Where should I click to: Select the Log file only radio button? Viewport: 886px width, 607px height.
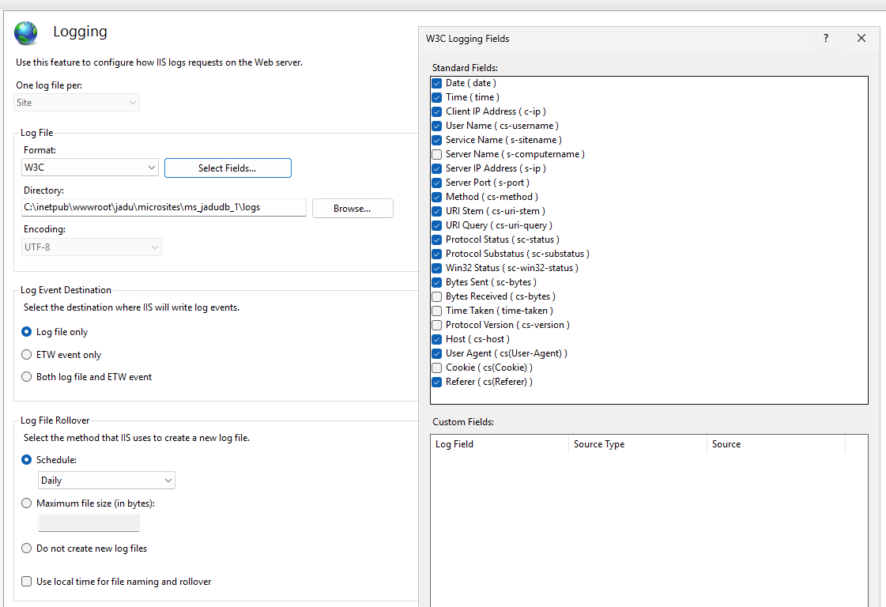[x=27, y=332]
